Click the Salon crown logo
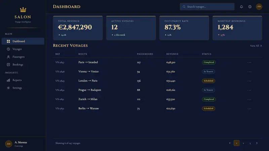This screenshot has width=269, height=151. [x=23, y=10]
